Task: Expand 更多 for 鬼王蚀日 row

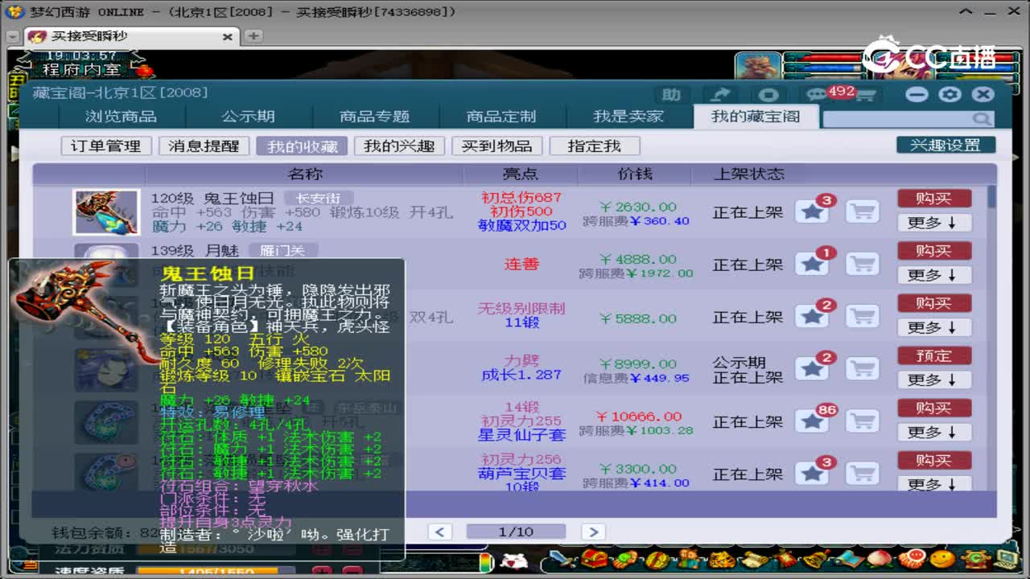Action: (x=934, y=223)
